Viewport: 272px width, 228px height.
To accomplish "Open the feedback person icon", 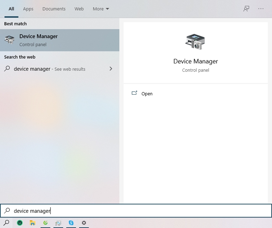I will pos(246,9).
